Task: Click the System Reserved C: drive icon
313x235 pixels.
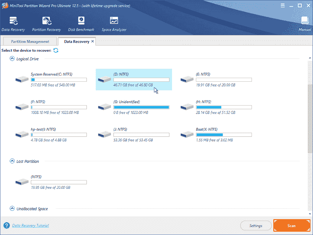Action: pos(22,79)
